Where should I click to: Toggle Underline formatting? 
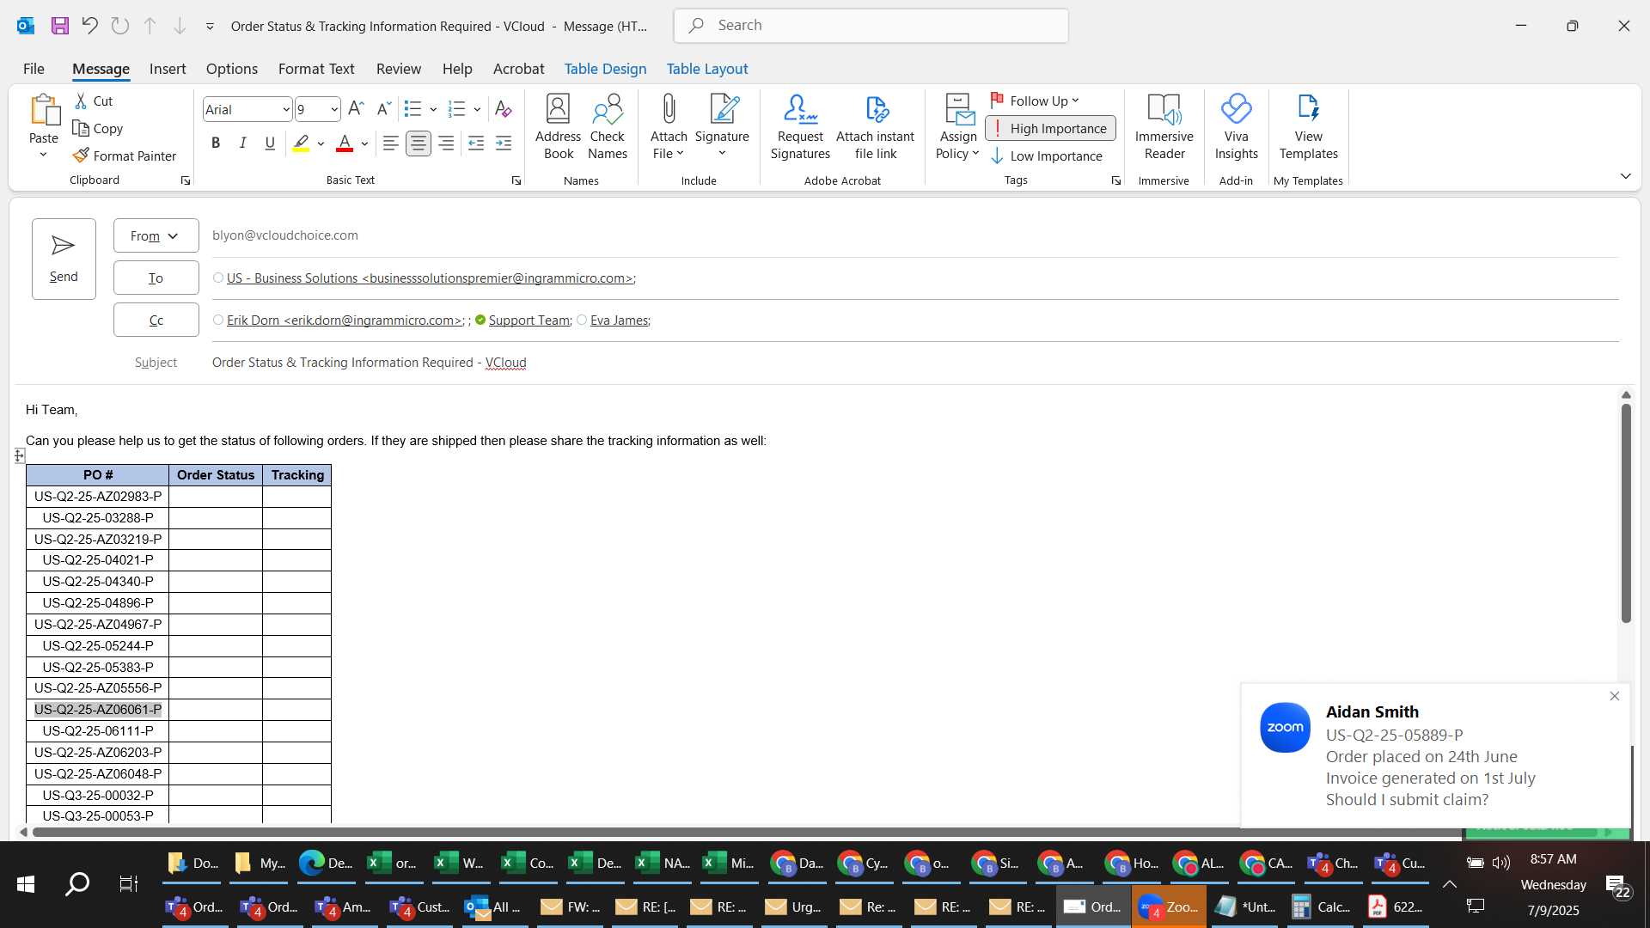click(x=270, y=143)
